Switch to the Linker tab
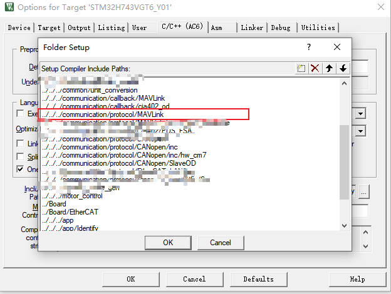391x294 pixels. 252,28
